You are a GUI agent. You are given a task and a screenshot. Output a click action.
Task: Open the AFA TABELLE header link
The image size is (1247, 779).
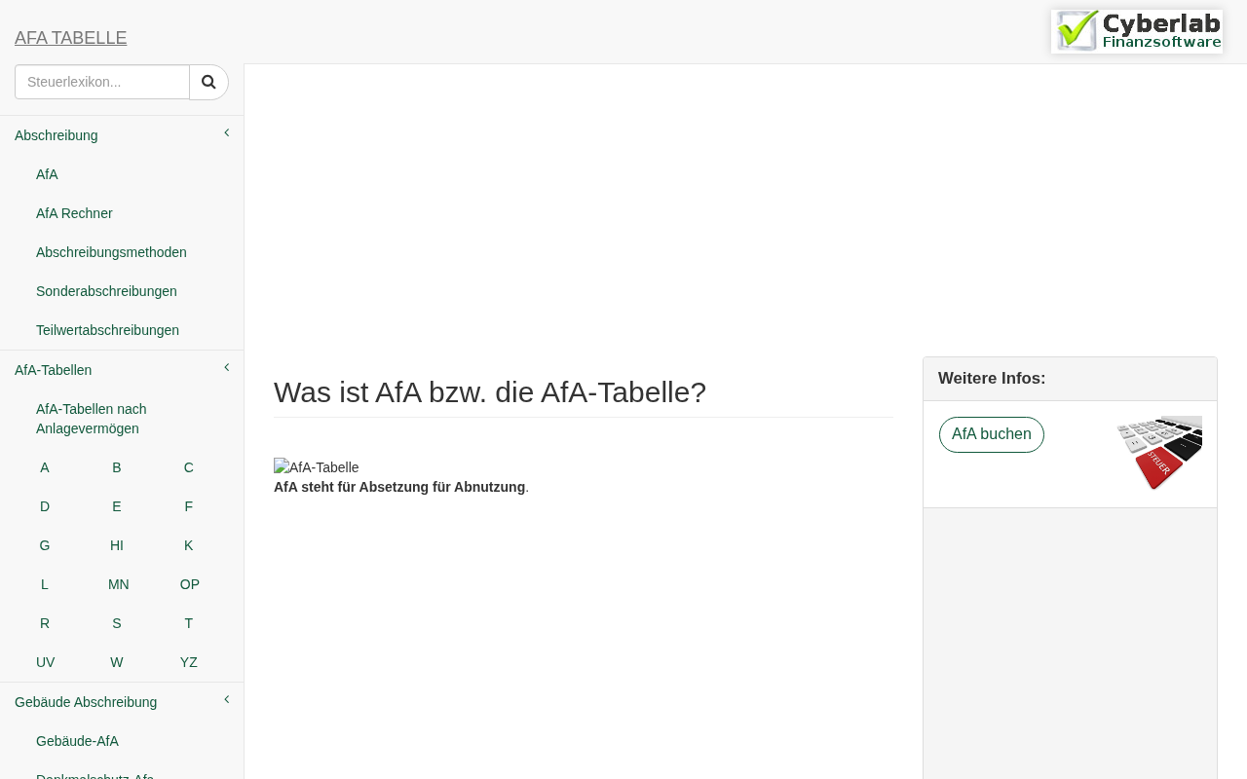point(70,38)
